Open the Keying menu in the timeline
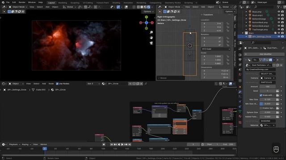Image resolution: width=286 pixels, height=160 pixels. (x=26, y=144)
